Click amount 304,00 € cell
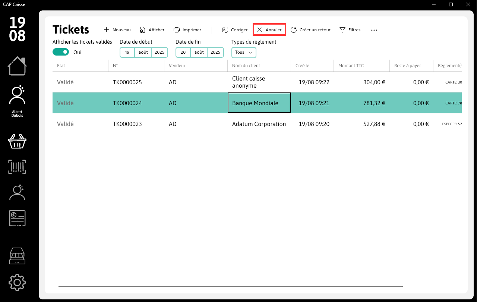This screenshot has width=477, height=302. [x=362, y=82]
